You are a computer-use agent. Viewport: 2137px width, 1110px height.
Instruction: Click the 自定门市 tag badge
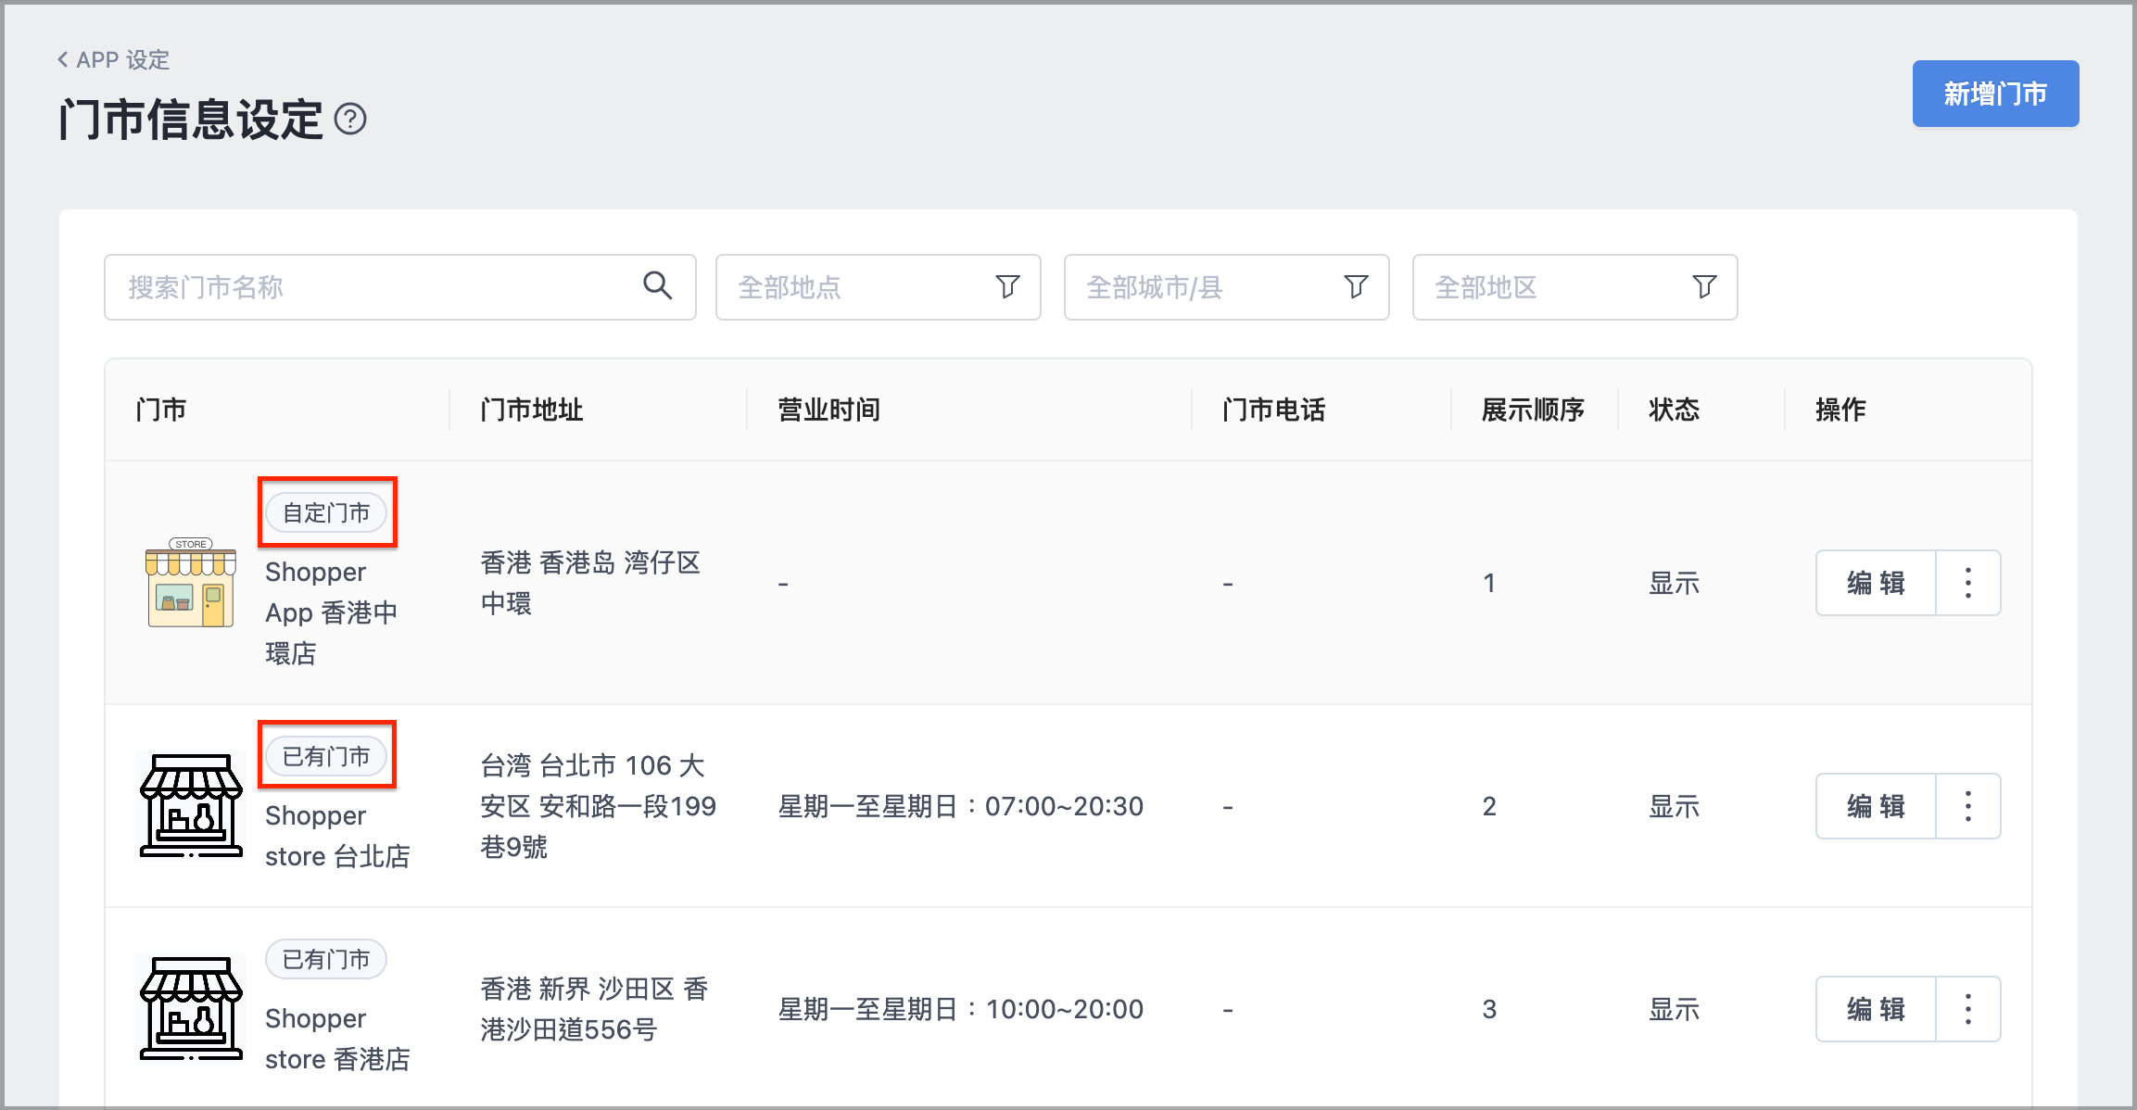pos(326,512)
